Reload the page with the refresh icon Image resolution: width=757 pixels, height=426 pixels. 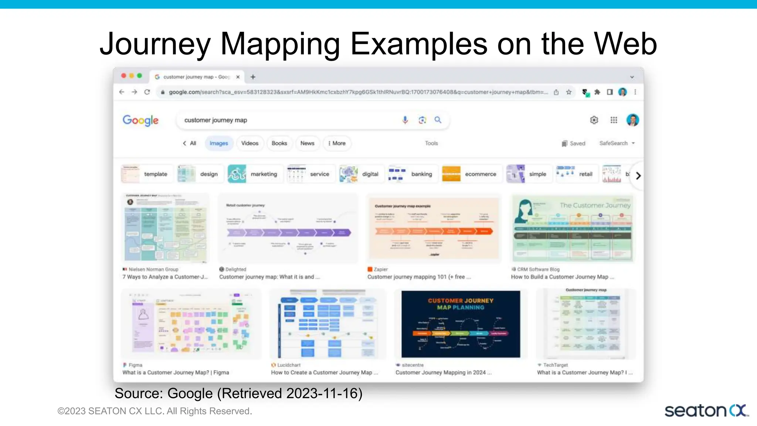[147, 92]
